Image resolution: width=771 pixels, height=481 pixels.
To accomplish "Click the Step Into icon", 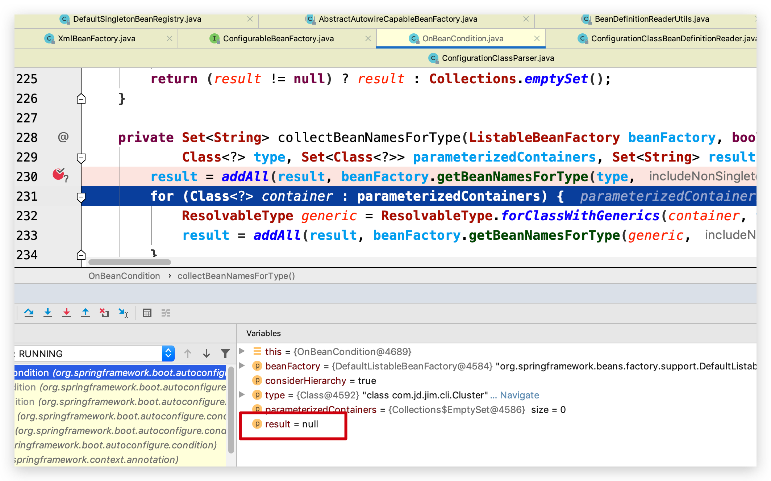I will 48,313.
